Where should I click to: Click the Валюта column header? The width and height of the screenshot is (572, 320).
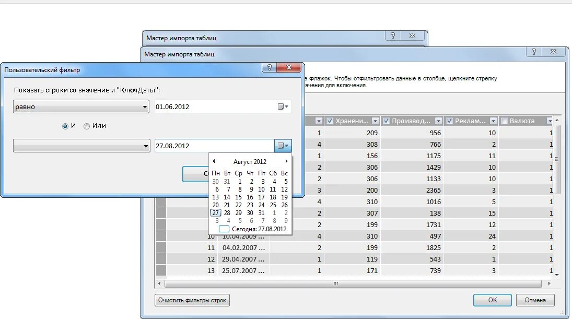pyautogui.click(x=526, y=121)
